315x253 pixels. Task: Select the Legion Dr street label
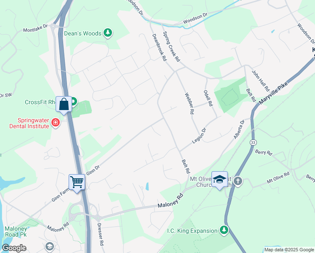(x=199, y=136)
